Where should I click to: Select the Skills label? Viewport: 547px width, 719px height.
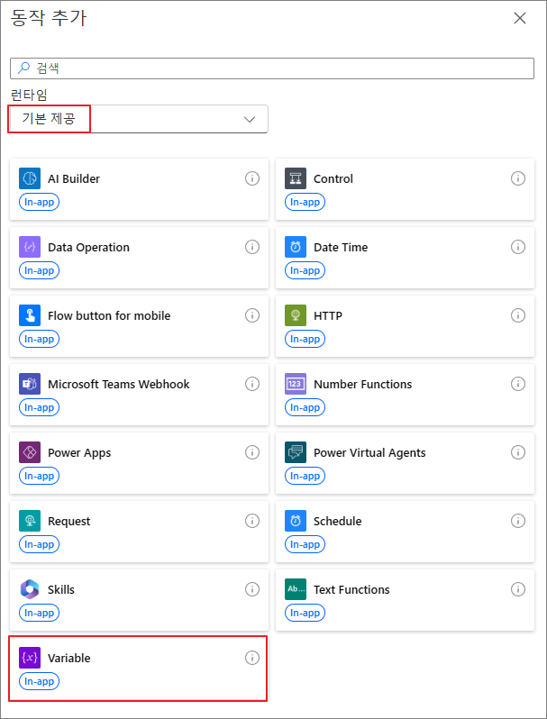click(x=61, y=589)
